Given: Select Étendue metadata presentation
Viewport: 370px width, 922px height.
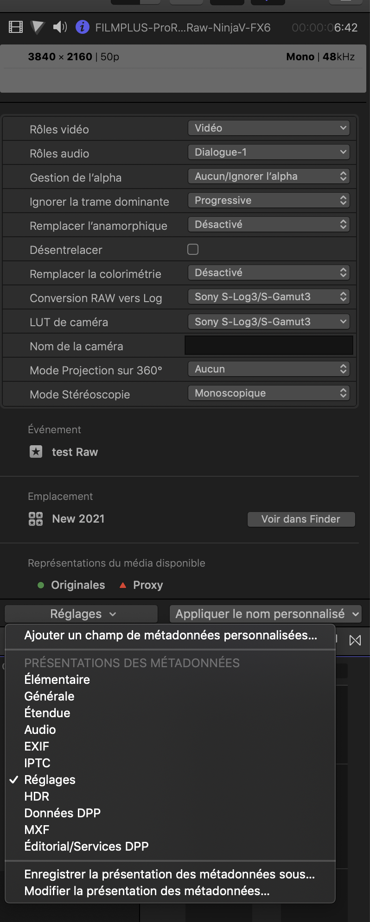Looking at the screenshot, I should point(47,713).
